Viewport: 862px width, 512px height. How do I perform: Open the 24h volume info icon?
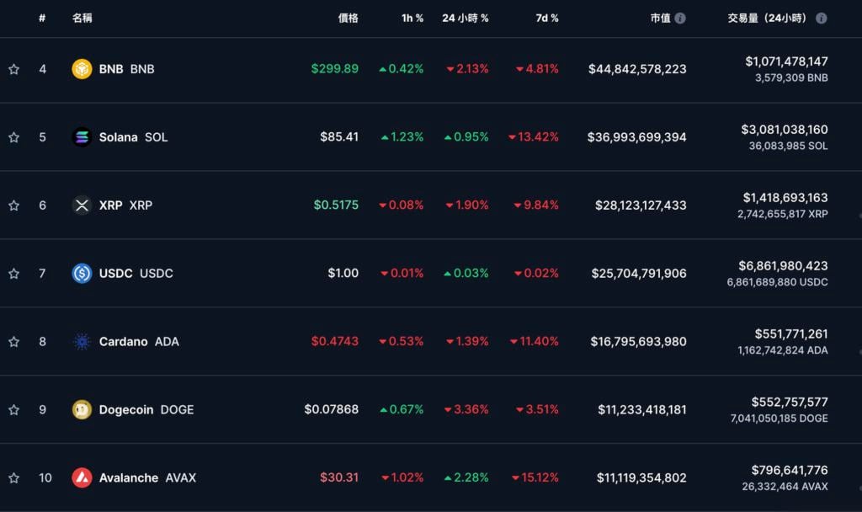(821, 18)
